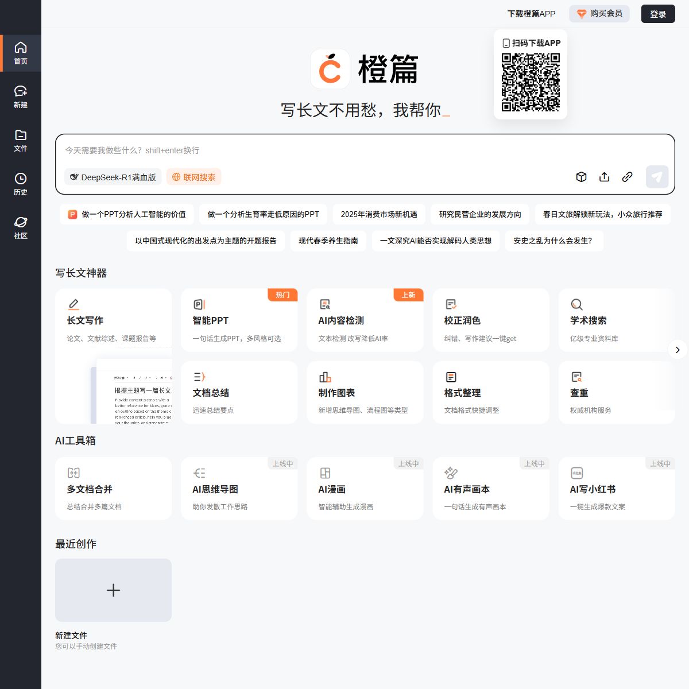Toggle the 联网搜索 web search option

pyautogui.click(x=193, y=177)
